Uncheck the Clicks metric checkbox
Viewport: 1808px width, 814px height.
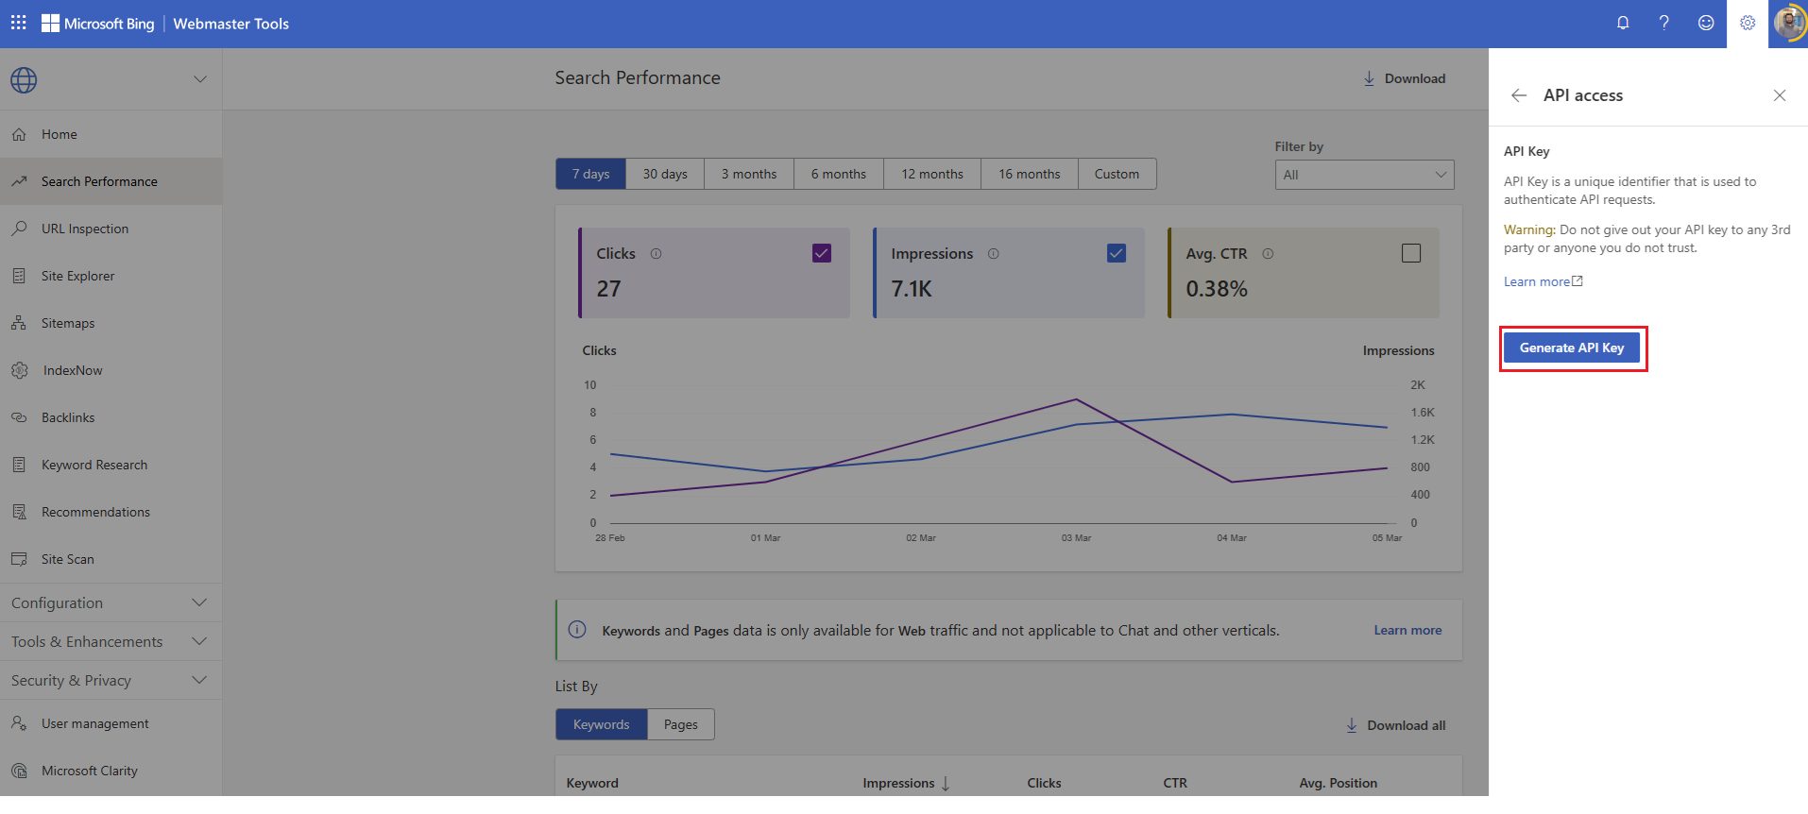[822, 253]
